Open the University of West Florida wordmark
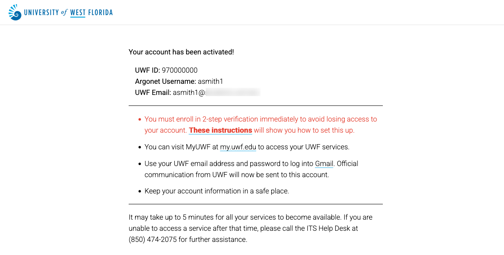 click(68, 13)
